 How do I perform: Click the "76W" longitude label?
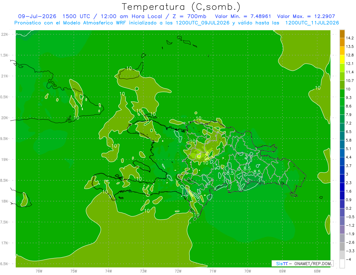click(39, 271)
